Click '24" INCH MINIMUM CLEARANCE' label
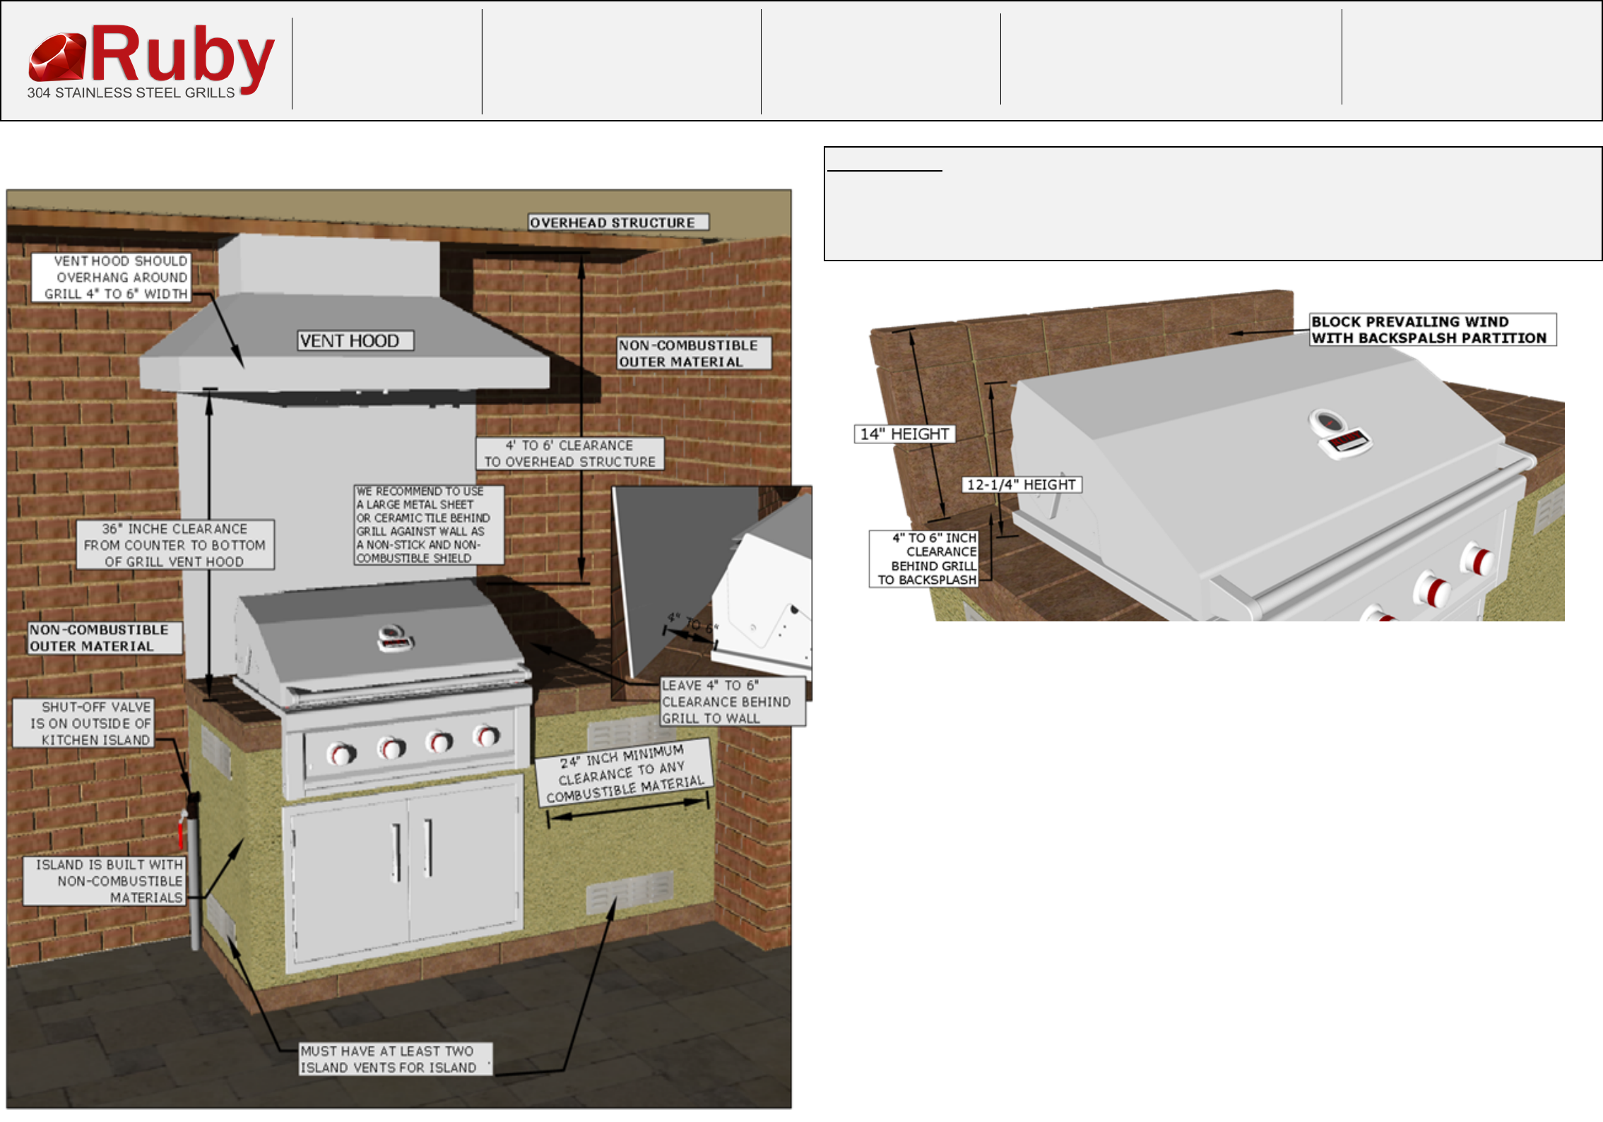The height and width of the screenshot is (1122, 1603). (x=624, y=773)
